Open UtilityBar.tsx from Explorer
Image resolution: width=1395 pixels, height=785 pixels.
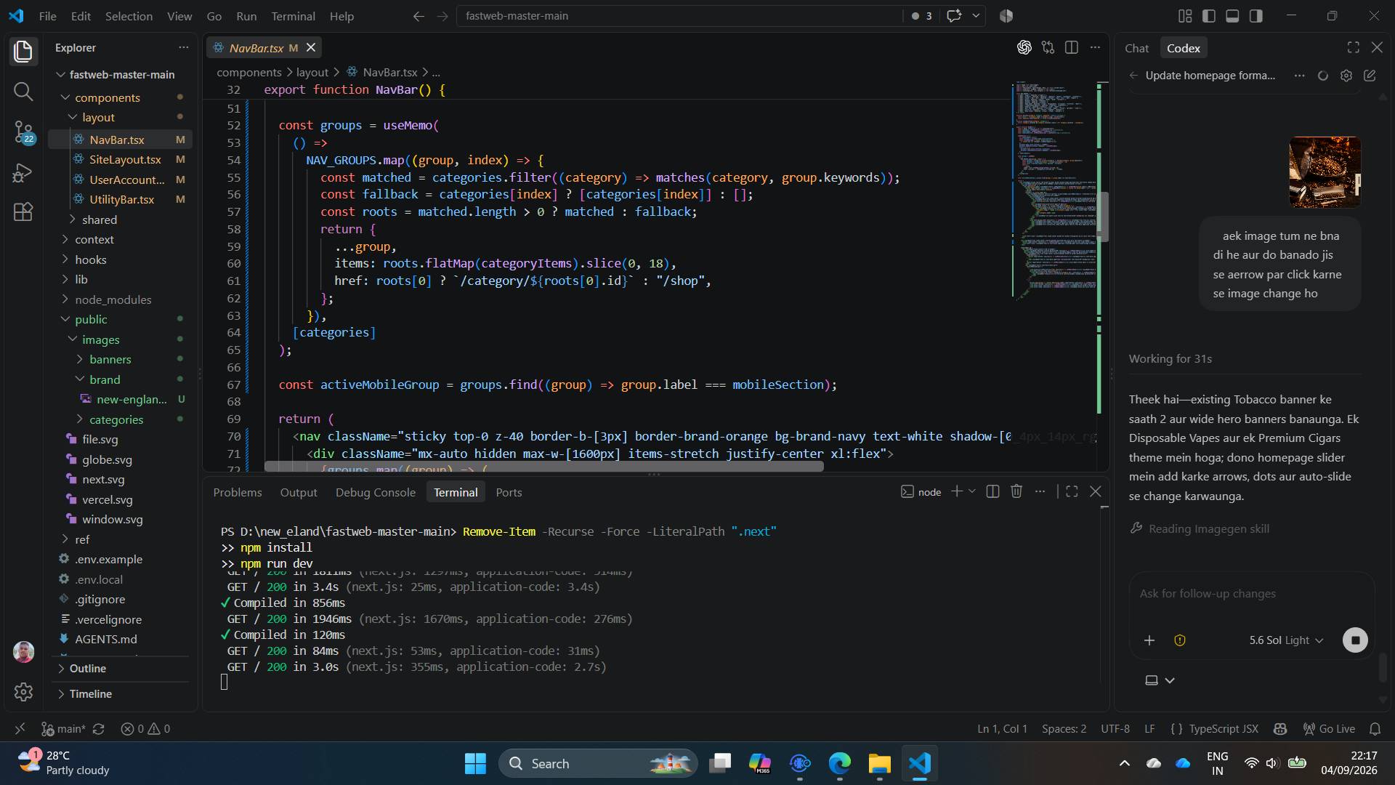[121, 199]
